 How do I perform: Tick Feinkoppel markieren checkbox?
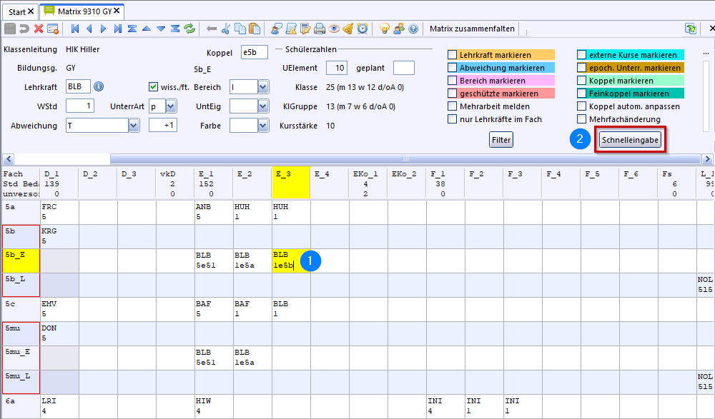tap(582, 94)
